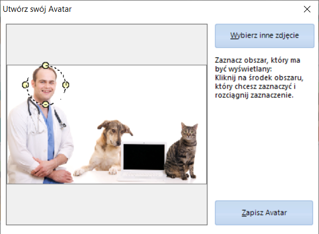The image size is (319, 234).
Task: Click the Utwórz swój Avatar title text
Action: (37, 9)
